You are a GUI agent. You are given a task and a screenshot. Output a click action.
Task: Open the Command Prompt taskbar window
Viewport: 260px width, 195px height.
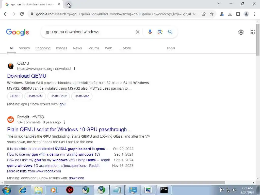tap(164, 190)
